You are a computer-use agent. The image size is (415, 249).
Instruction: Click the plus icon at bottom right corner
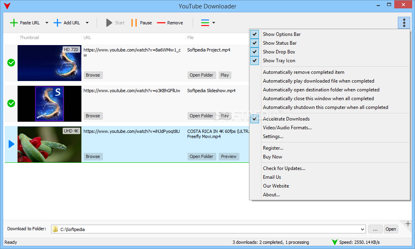pos(408,224)
